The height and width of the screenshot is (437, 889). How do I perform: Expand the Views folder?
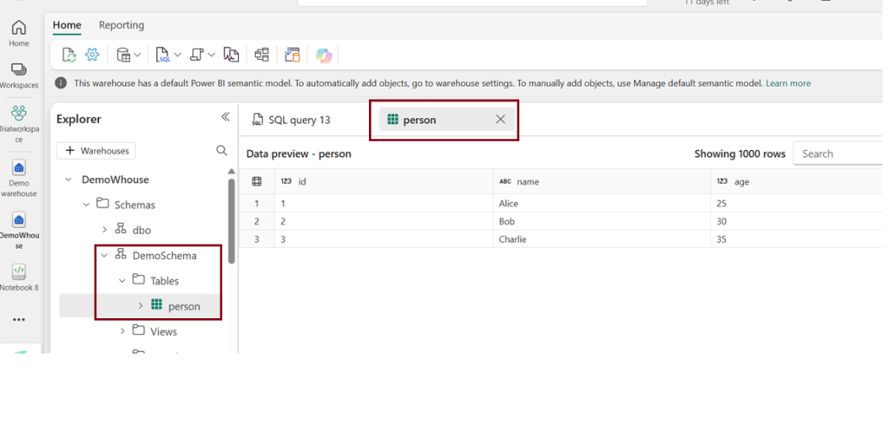122,330
